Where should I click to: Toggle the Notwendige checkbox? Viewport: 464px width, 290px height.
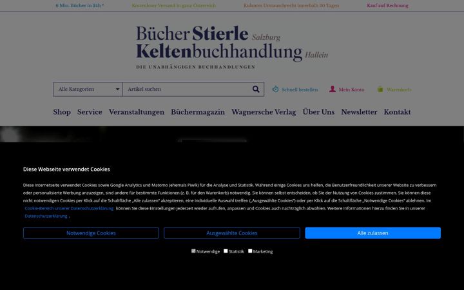[193, 251]
